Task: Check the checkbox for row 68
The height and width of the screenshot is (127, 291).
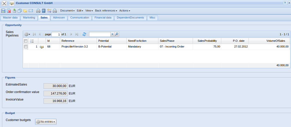Action: 26,46
